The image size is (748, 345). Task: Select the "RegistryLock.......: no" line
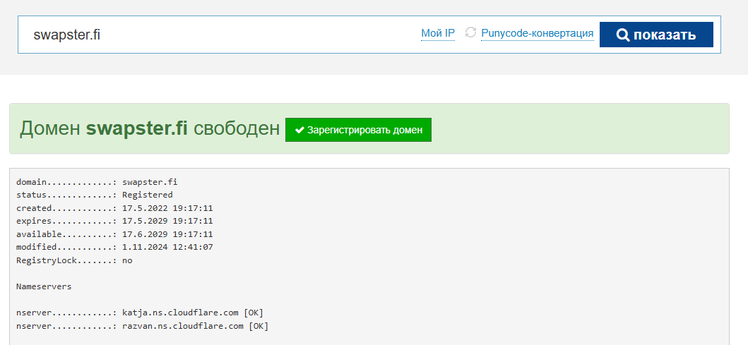tap(74, 260)
